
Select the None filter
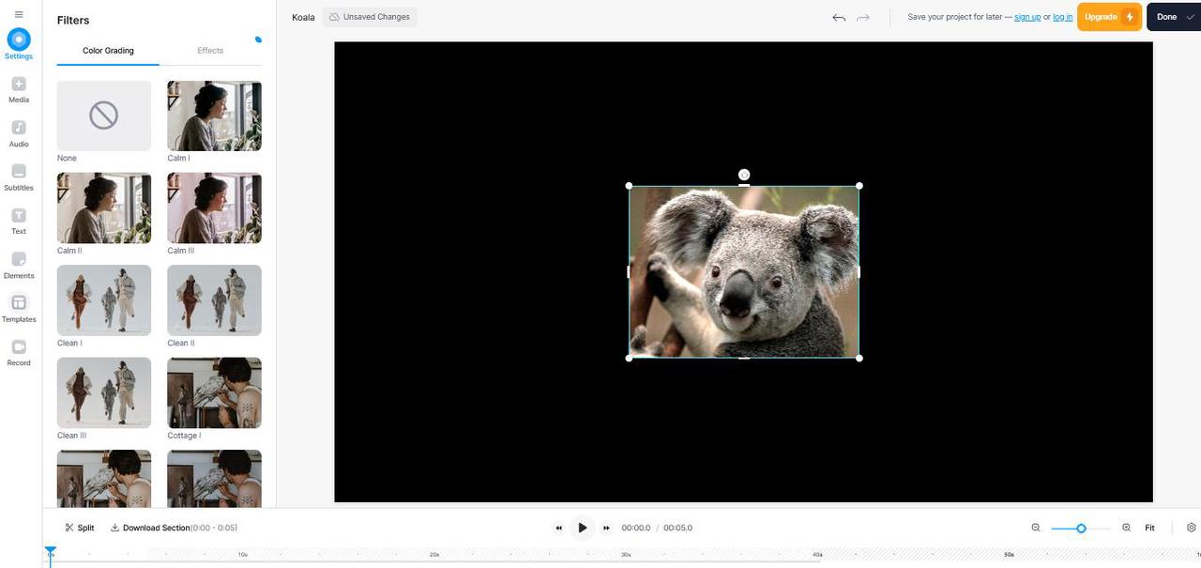104,115
